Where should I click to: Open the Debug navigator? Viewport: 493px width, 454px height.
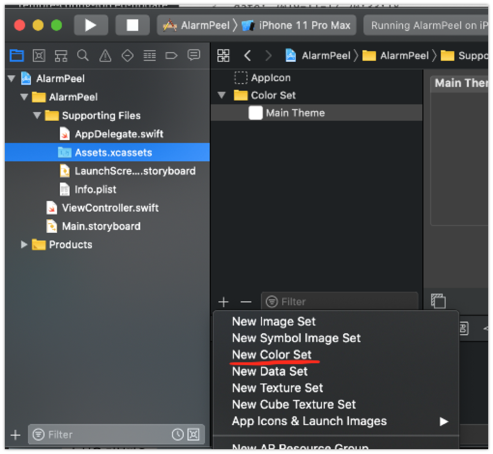[x=149, y=56]
